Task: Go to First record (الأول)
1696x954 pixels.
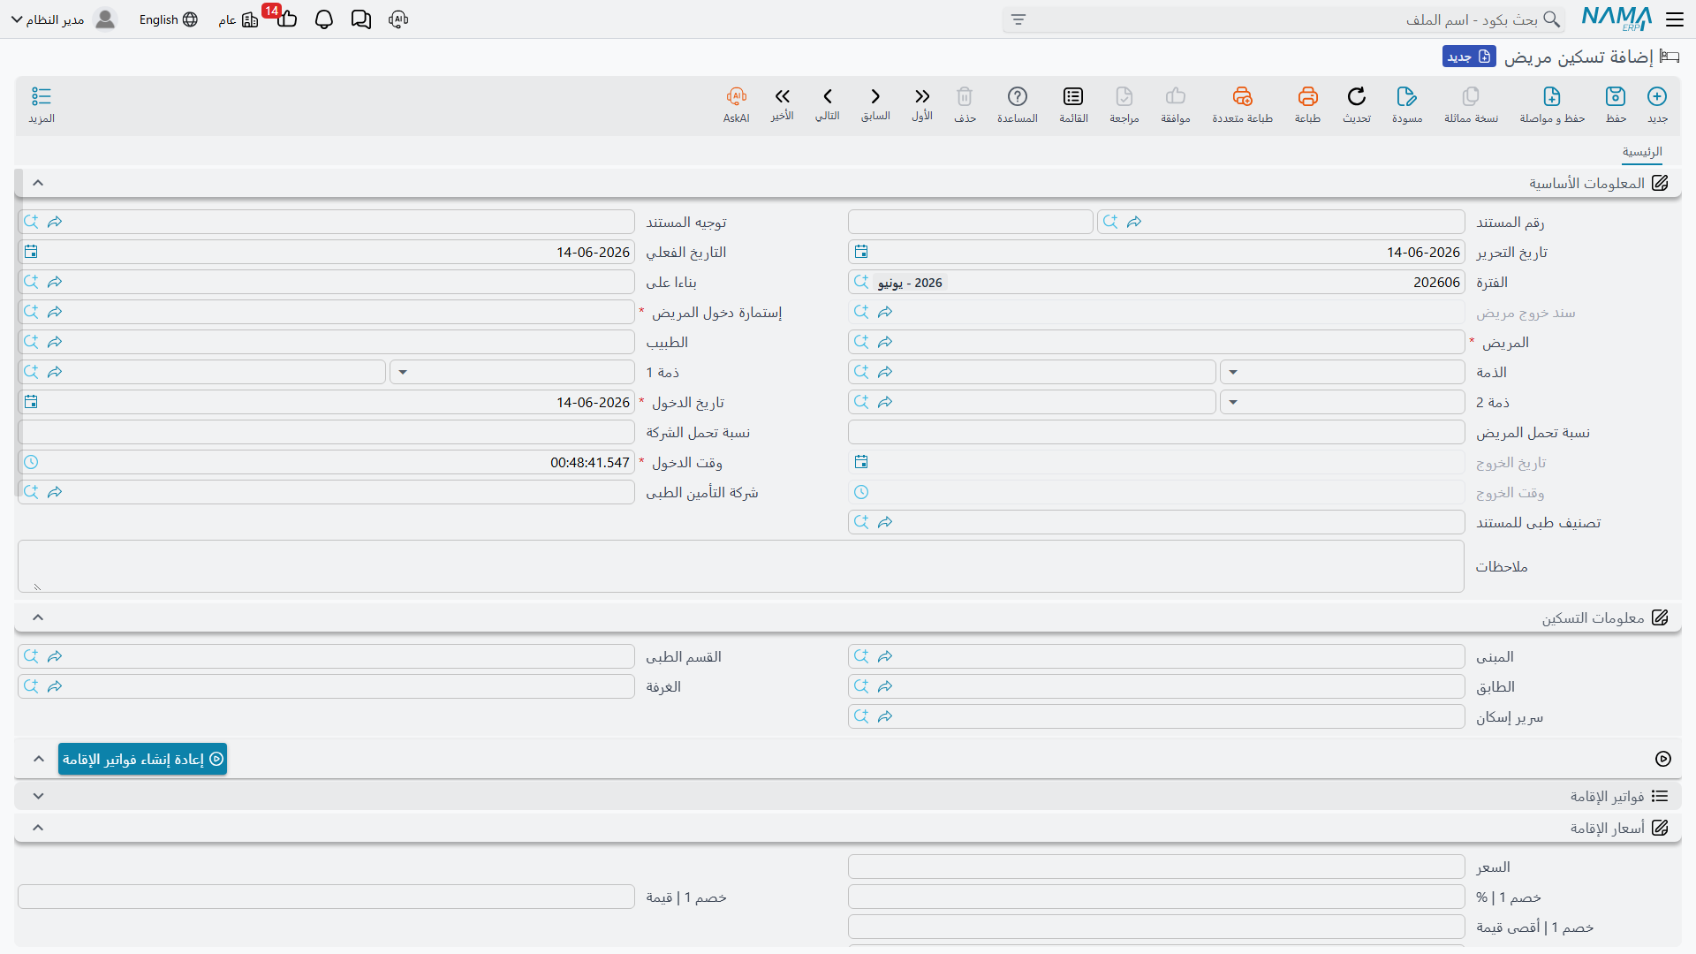Action: point(922,96)
